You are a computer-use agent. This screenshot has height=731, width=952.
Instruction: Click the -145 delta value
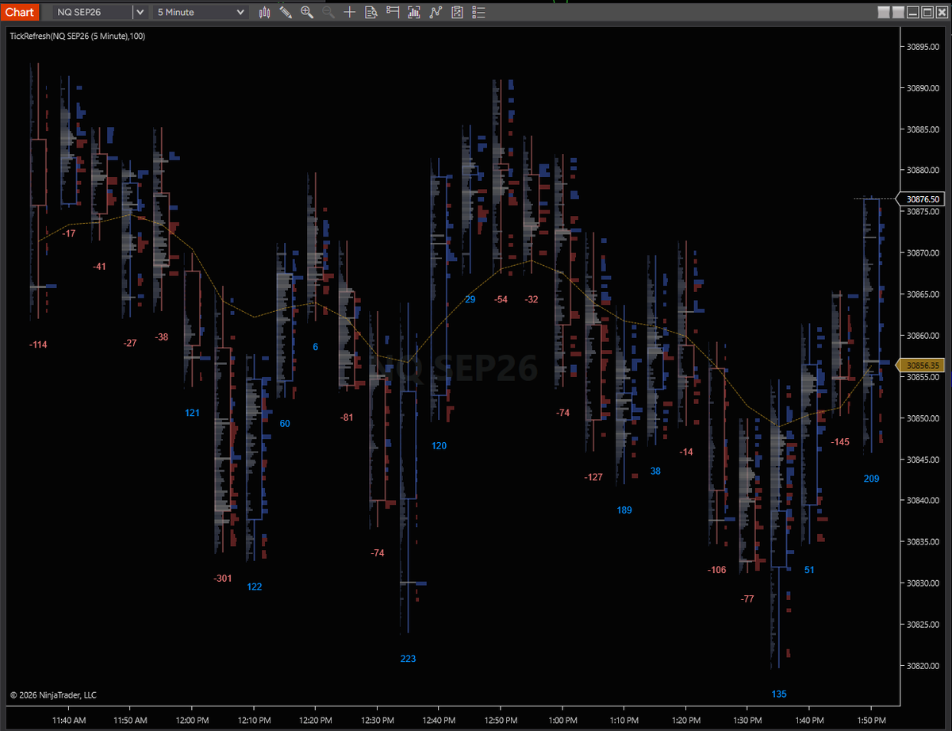point(840,441)
